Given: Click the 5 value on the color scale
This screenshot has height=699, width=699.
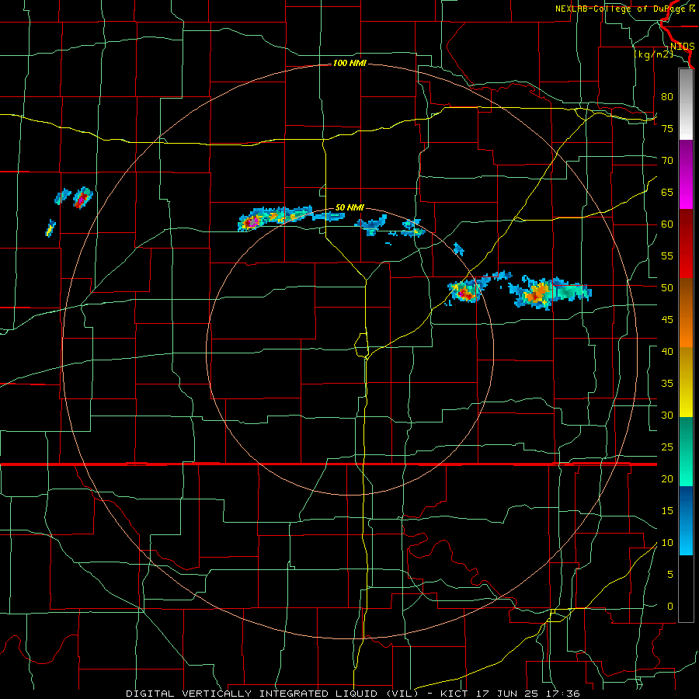Looking at the screenshot, I should (670, 574).
